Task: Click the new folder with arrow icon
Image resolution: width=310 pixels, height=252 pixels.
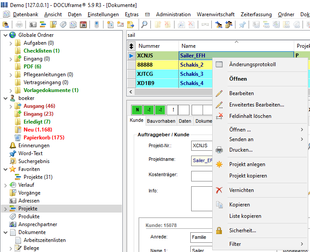Action: 131,25
